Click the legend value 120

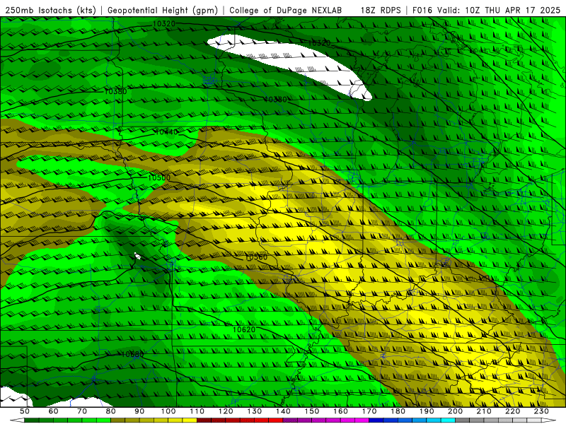click(226, 411)
